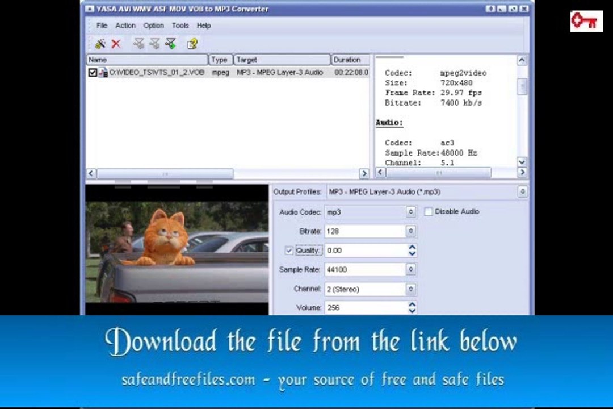Increase the Quality value with up arrow

click(412, 247)
